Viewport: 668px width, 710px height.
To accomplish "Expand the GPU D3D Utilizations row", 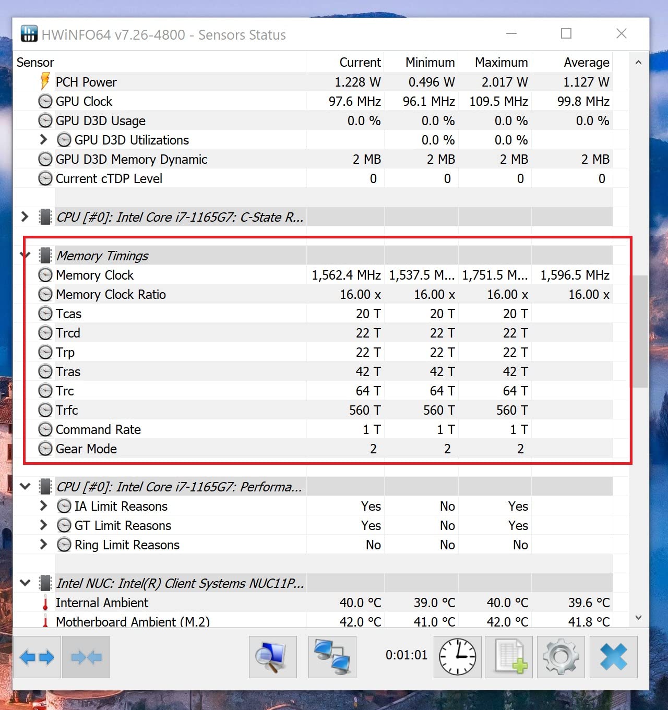I will (x=44, y=140).
